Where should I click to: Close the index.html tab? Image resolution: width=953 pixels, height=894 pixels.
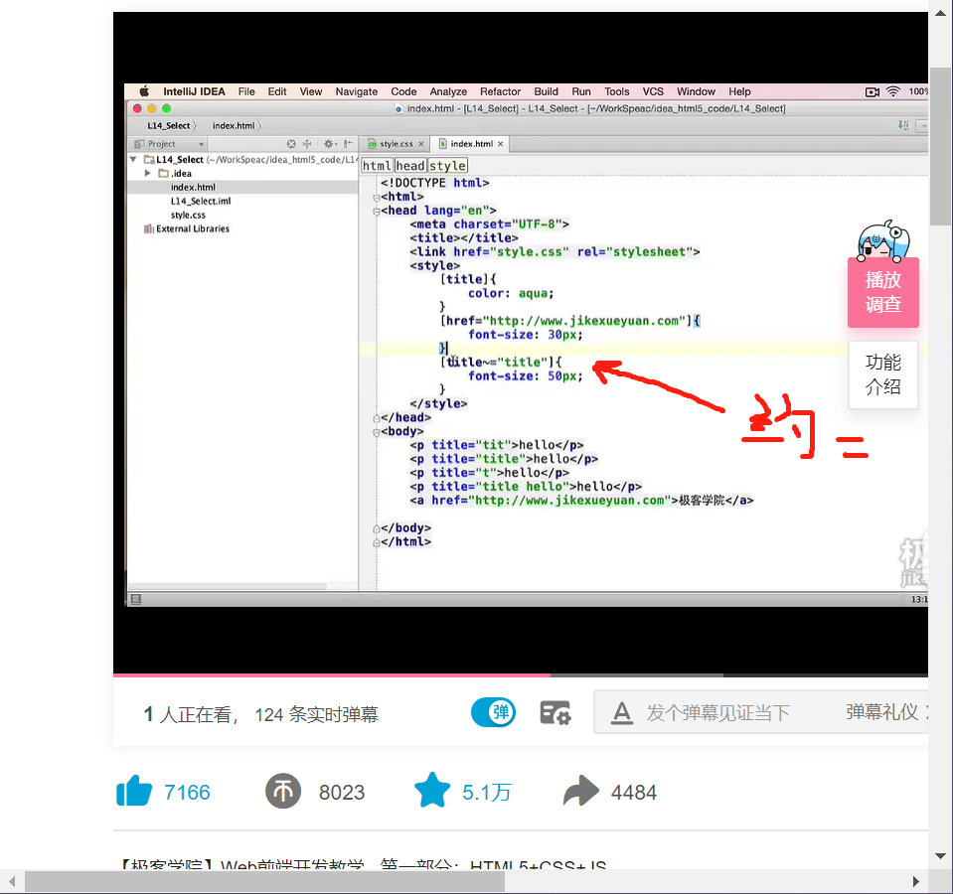(x=501, y=144)
